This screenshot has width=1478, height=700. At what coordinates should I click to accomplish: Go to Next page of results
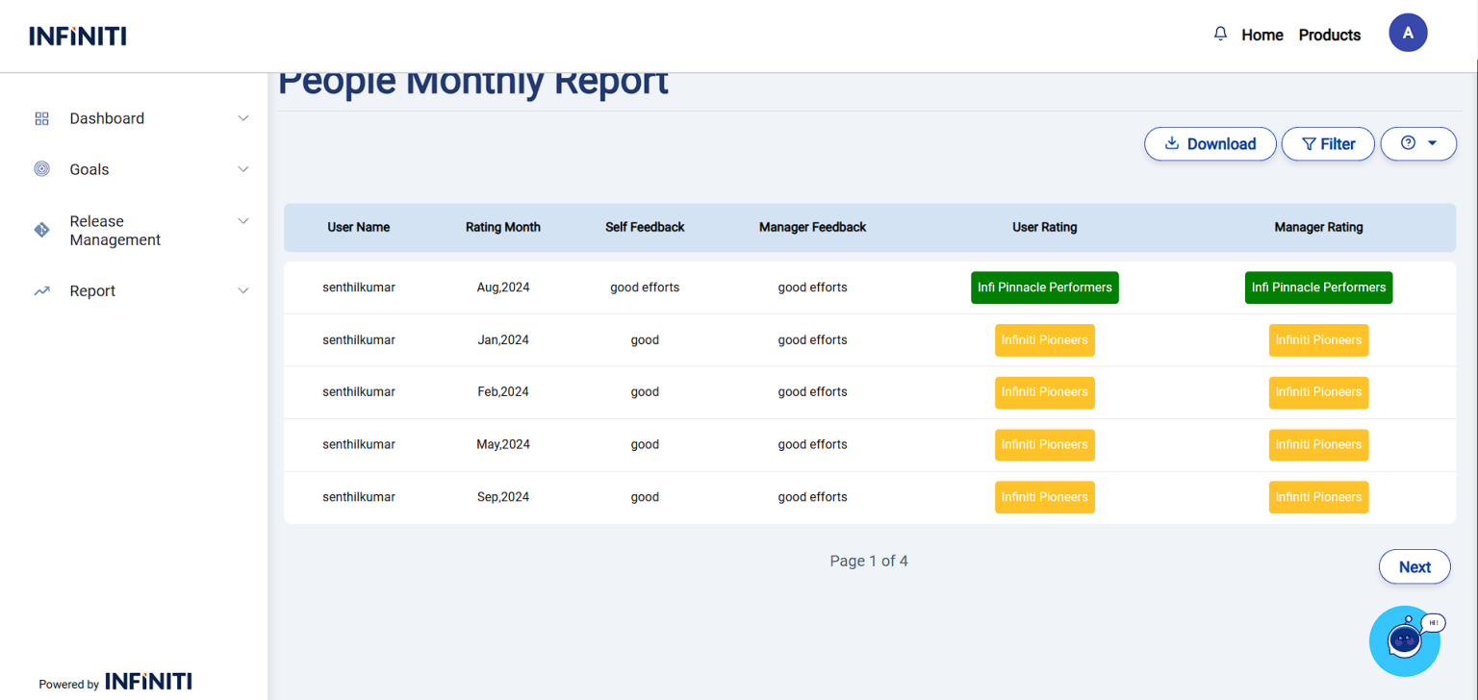1414,566
